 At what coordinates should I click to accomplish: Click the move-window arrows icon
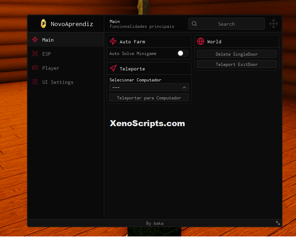click(273, 24)
